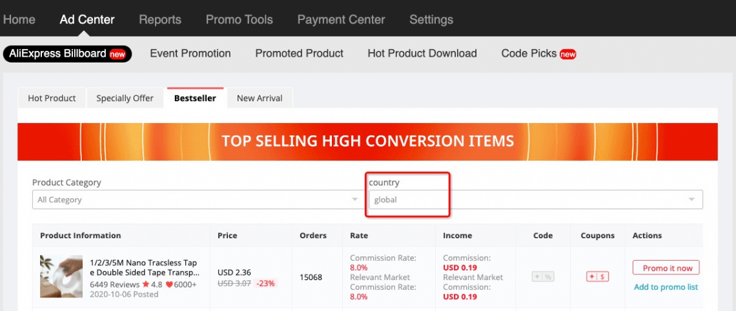Click the promo code percent icon
736x311 pixels.
pos(543,277)
